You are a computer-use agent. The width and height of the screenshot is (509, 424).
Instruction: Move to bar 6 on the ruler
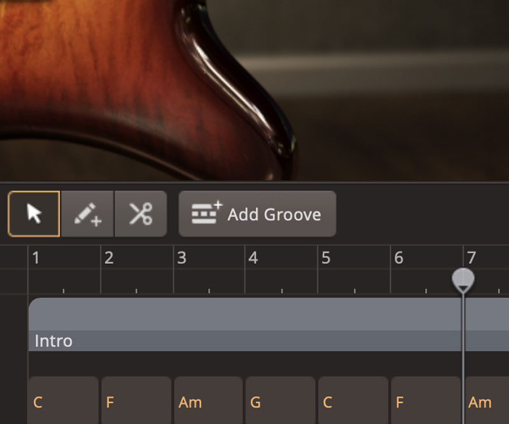point(398,257)
